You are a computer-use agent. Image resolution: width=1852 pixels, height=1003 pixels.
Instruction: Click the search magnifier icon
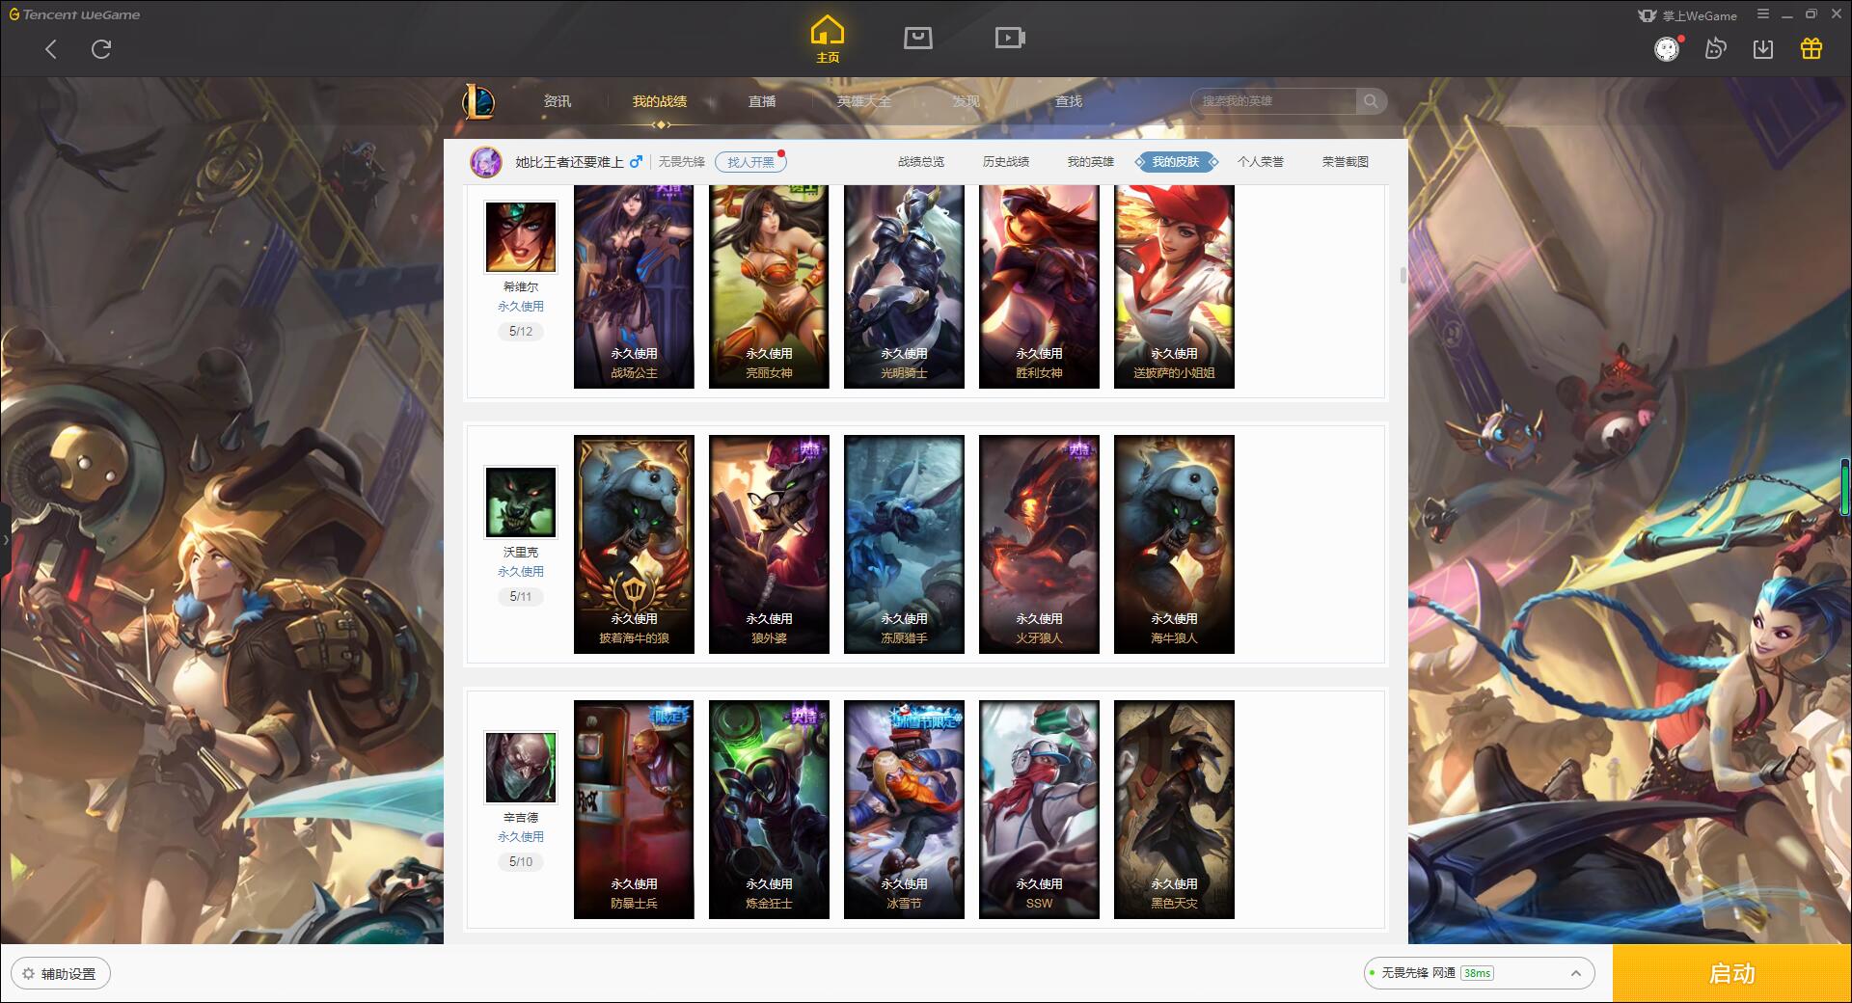[1371, 101]
